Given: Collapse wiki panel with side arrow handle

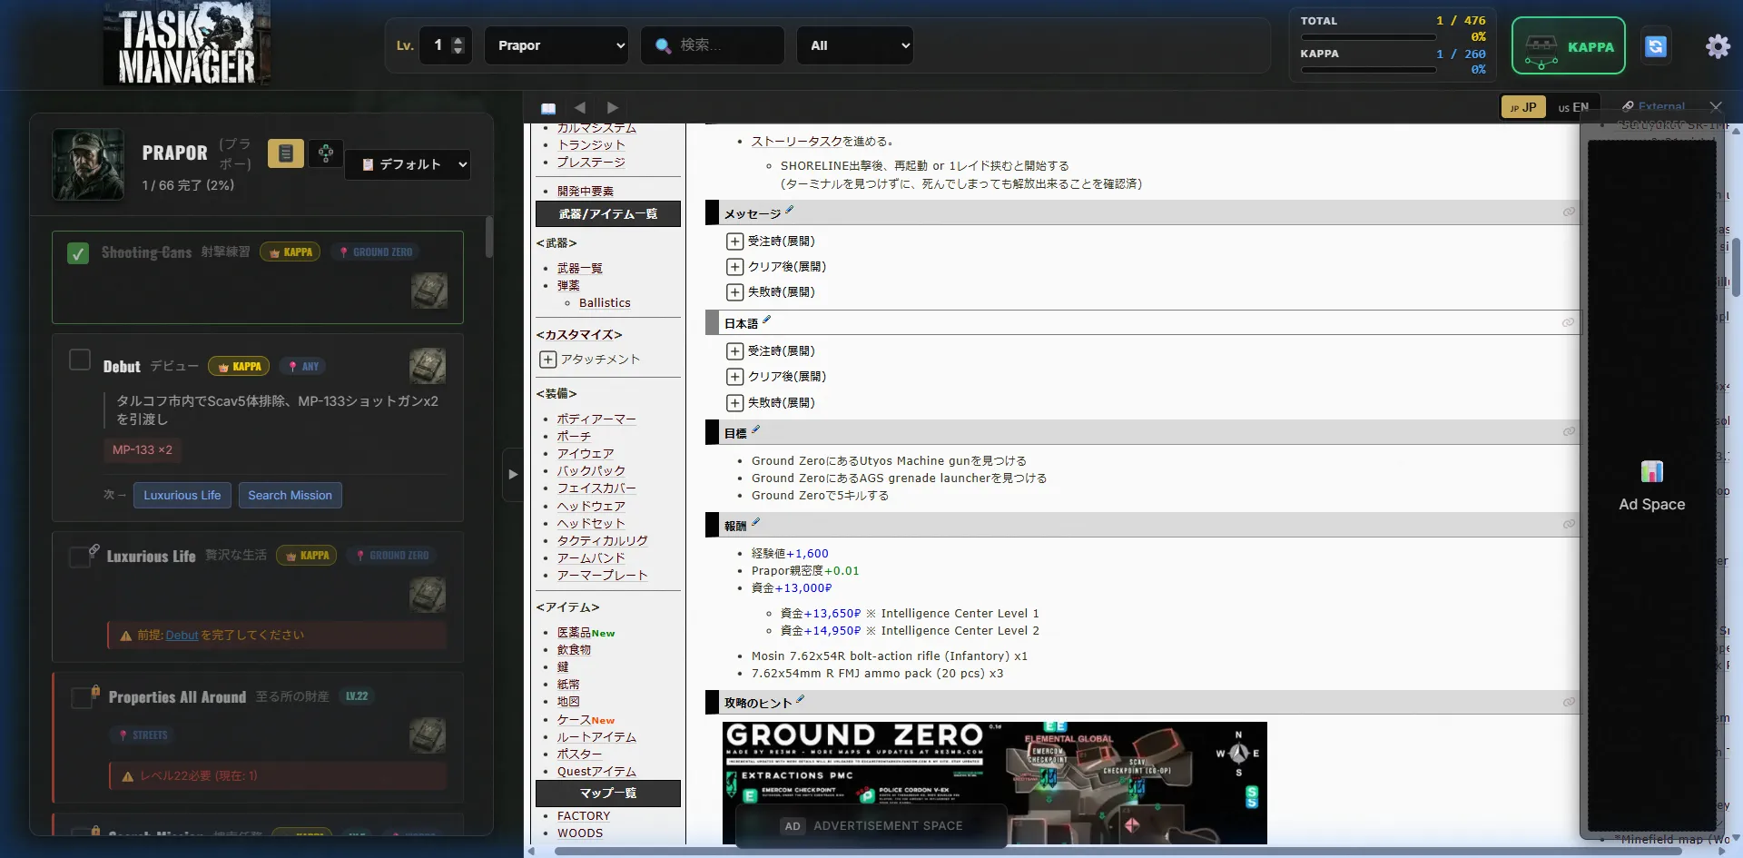Looking at the screenshot, I should coord(513,474).
